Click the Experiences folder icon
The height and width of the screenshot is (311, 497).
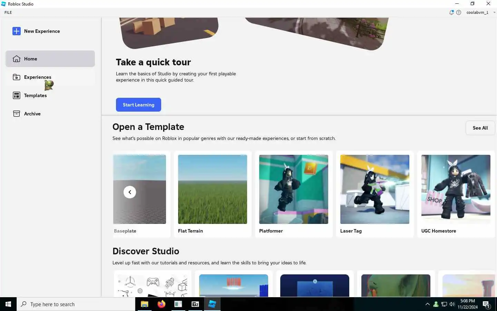coord(17,77)
